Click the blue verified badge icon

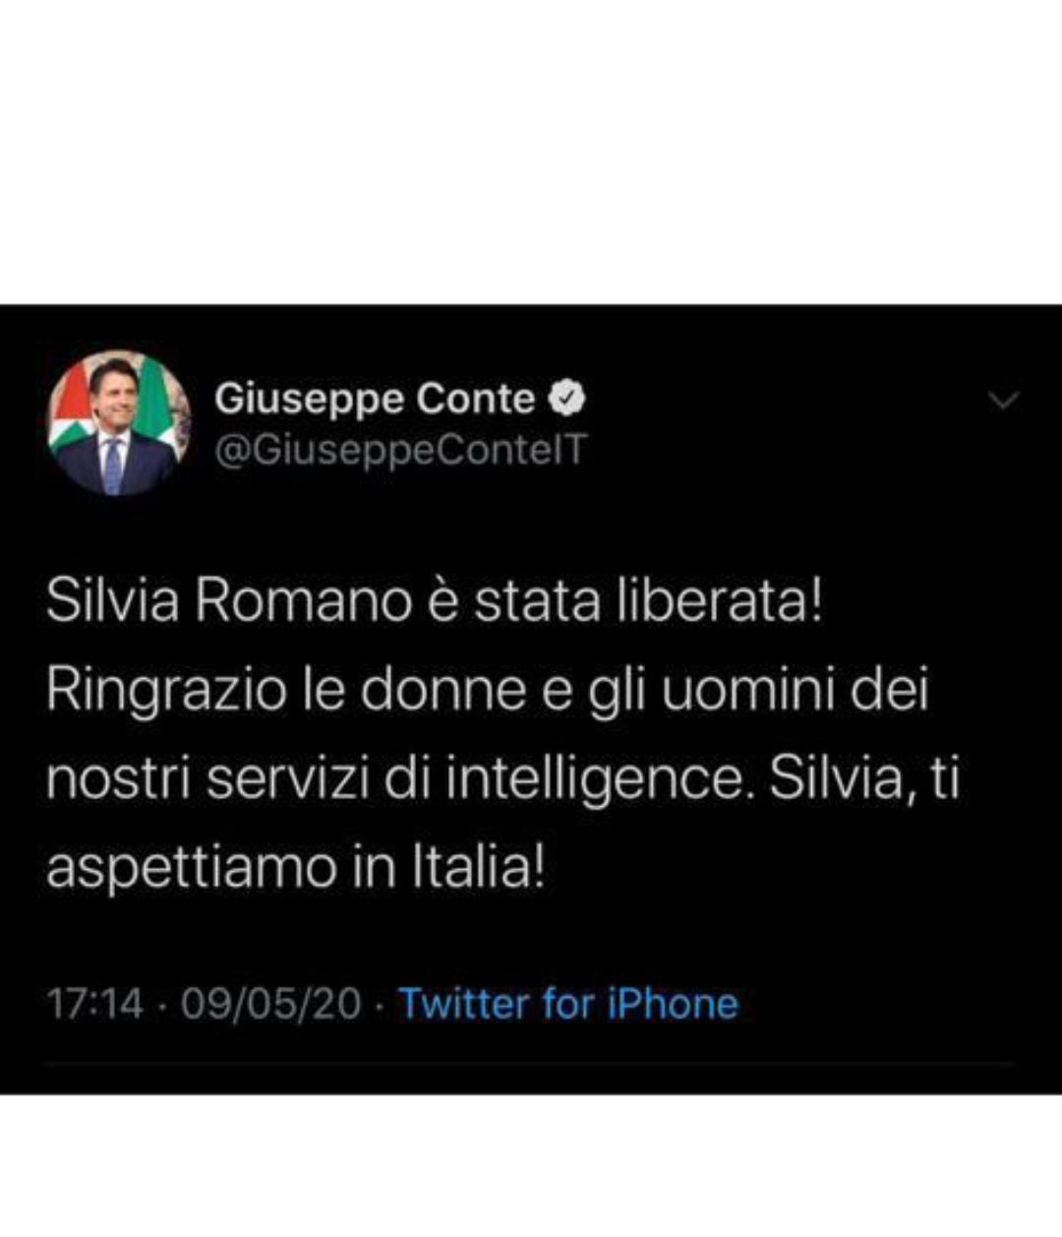tap(567, 399)
